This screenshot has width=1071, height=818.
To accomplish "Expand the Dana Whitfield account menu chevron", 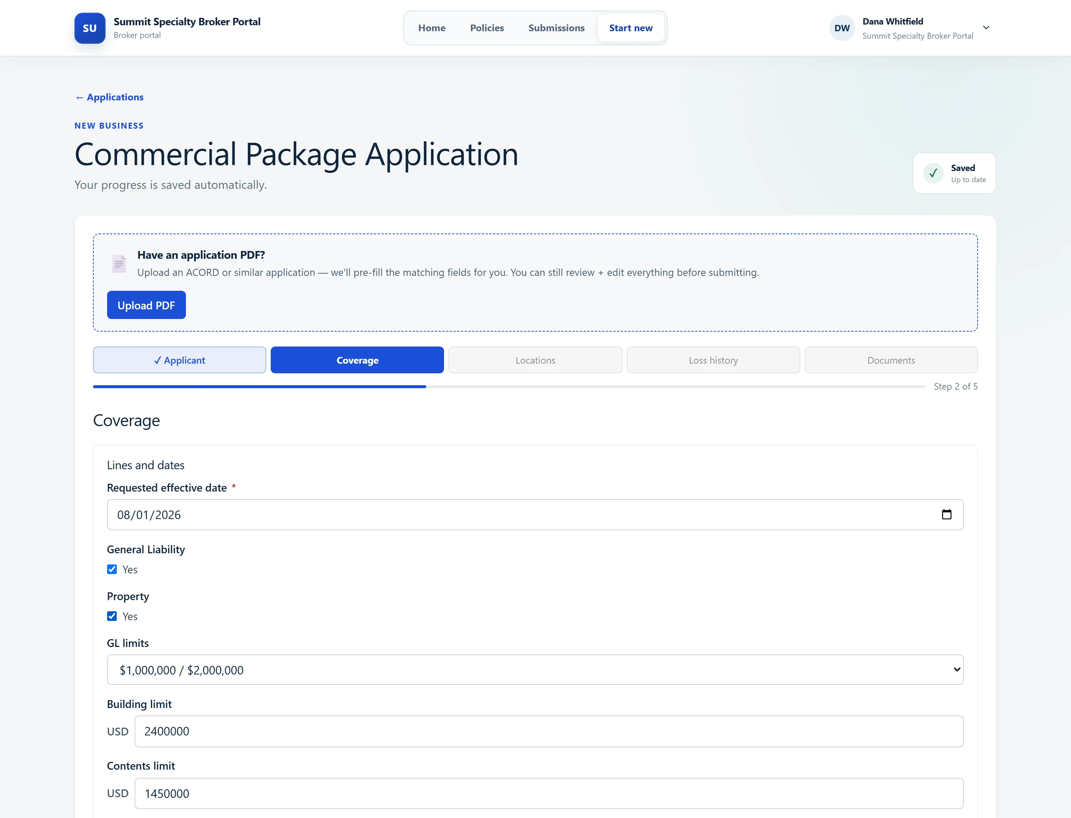I will coord(986,28).
